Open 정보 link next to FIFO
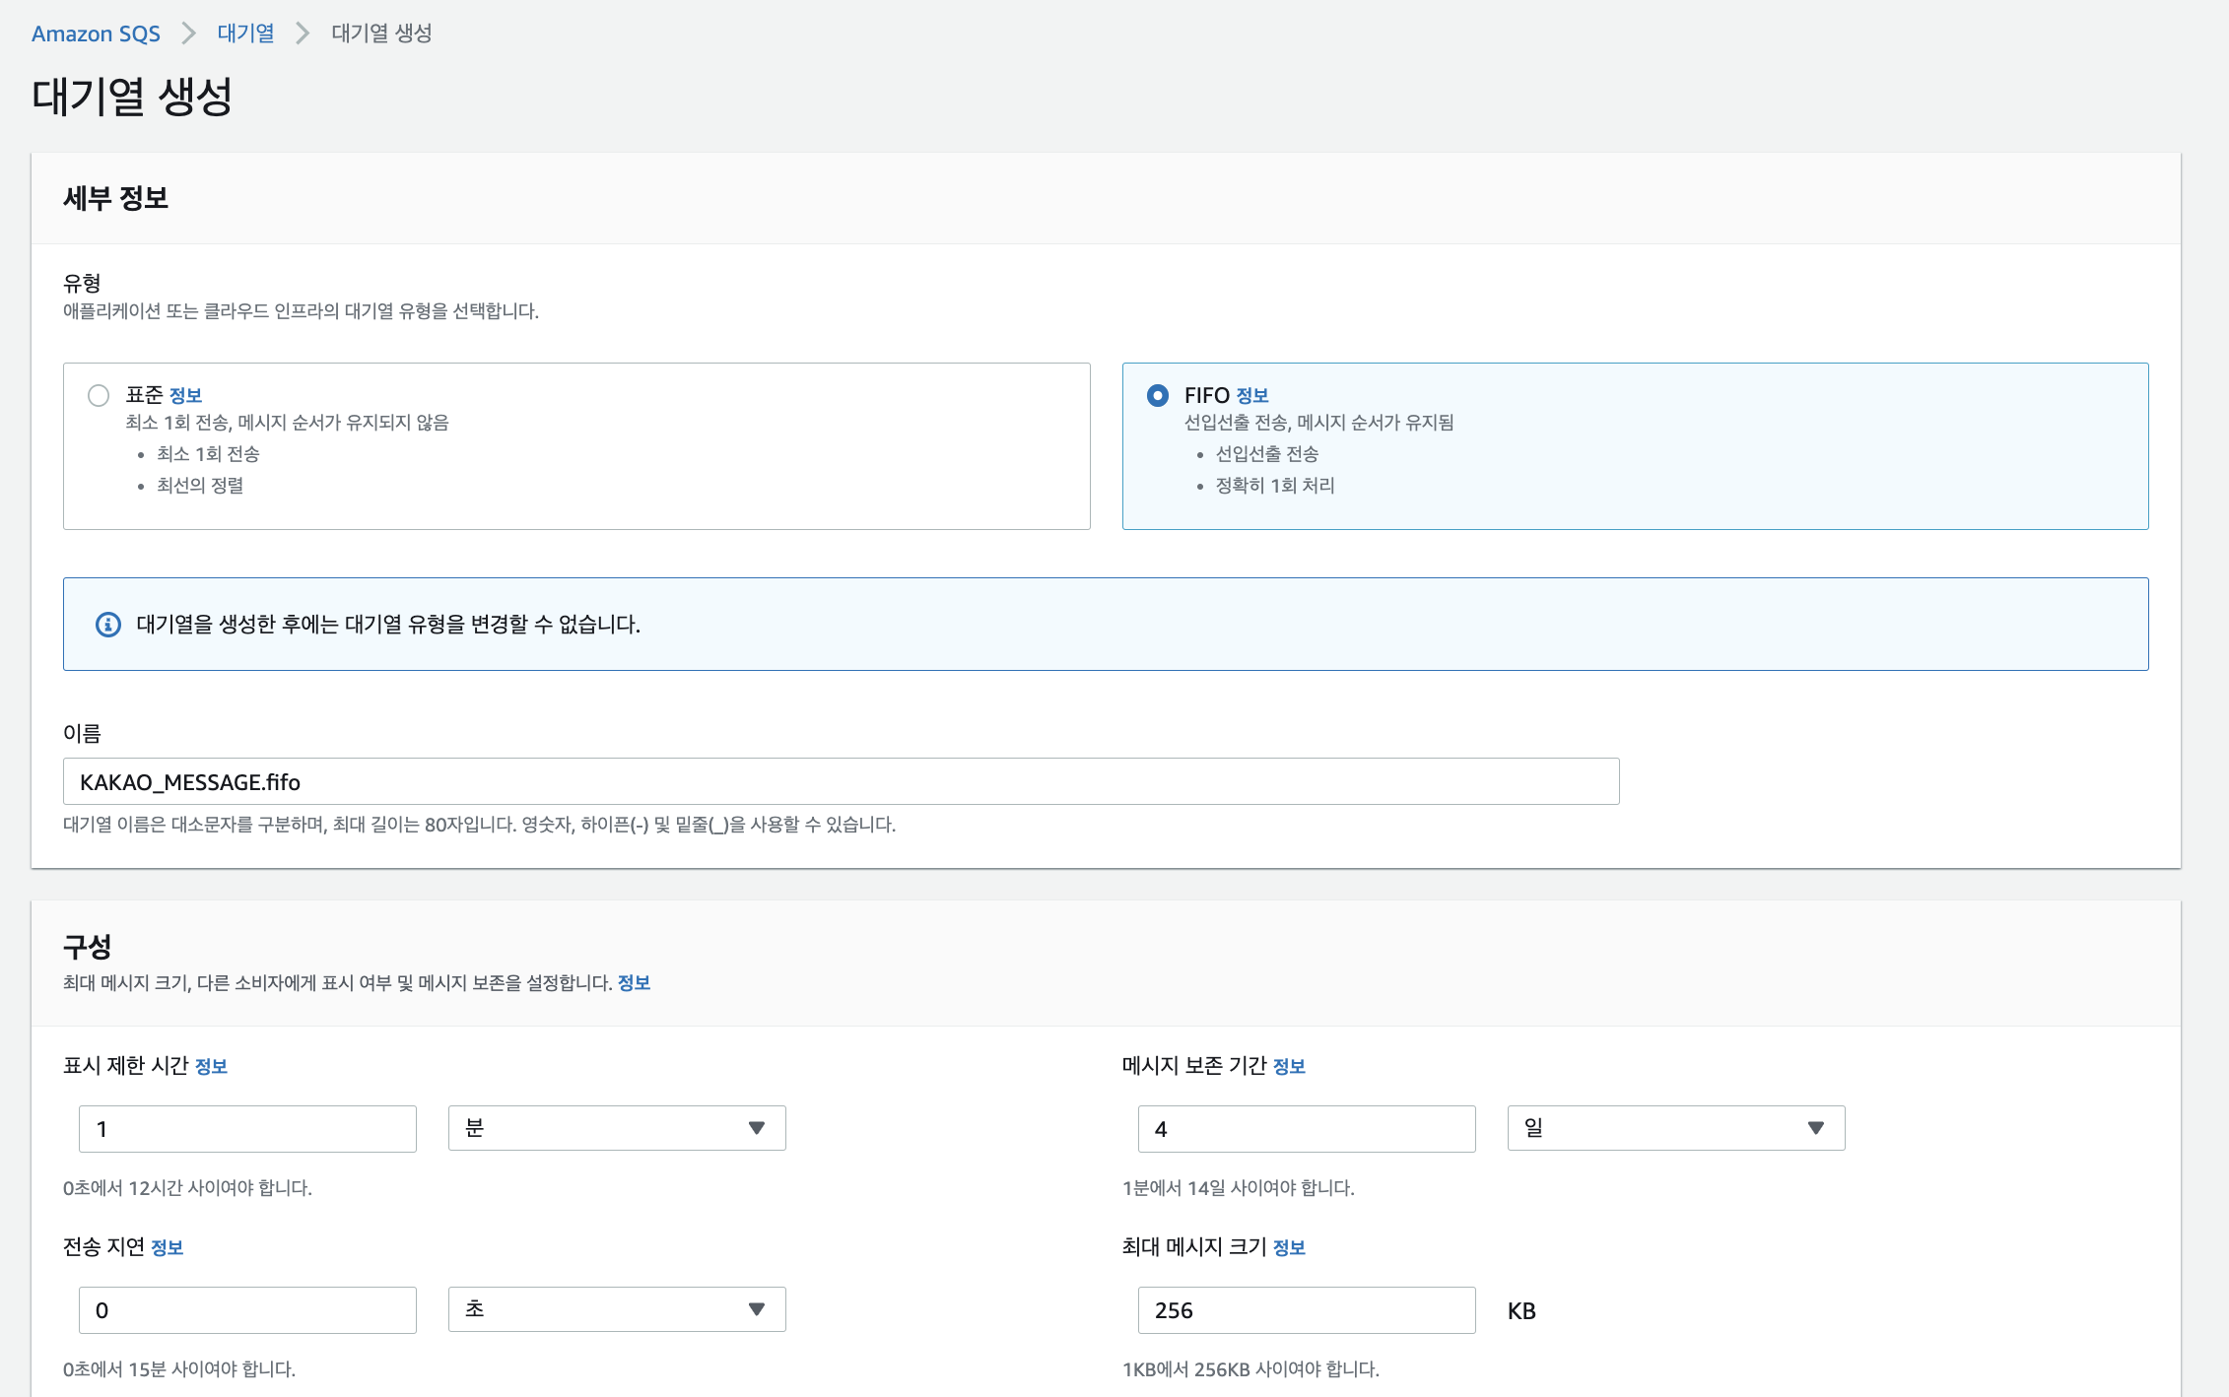 (1251, 396)
